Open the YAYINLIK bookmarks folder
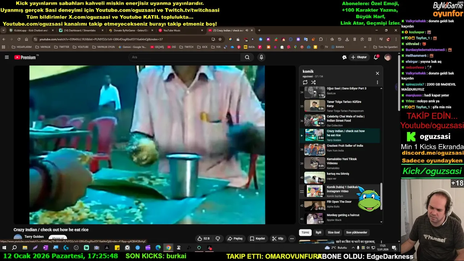464x261 pixels. [42, 47]
